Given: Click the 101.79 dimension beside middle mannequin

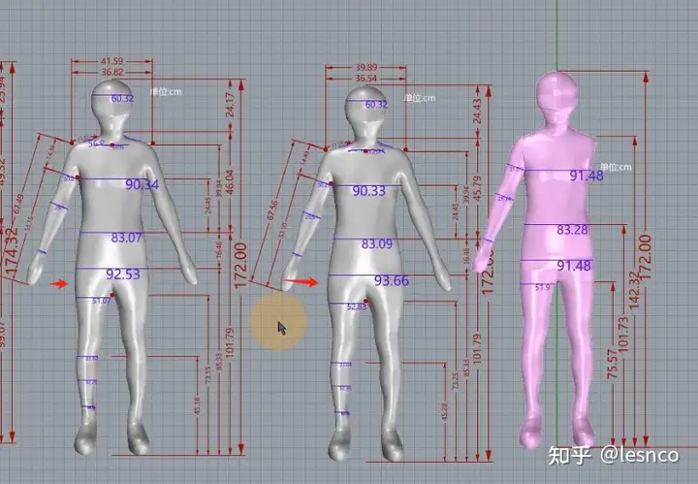Looking at the screenshot, I should click(477, 348).
